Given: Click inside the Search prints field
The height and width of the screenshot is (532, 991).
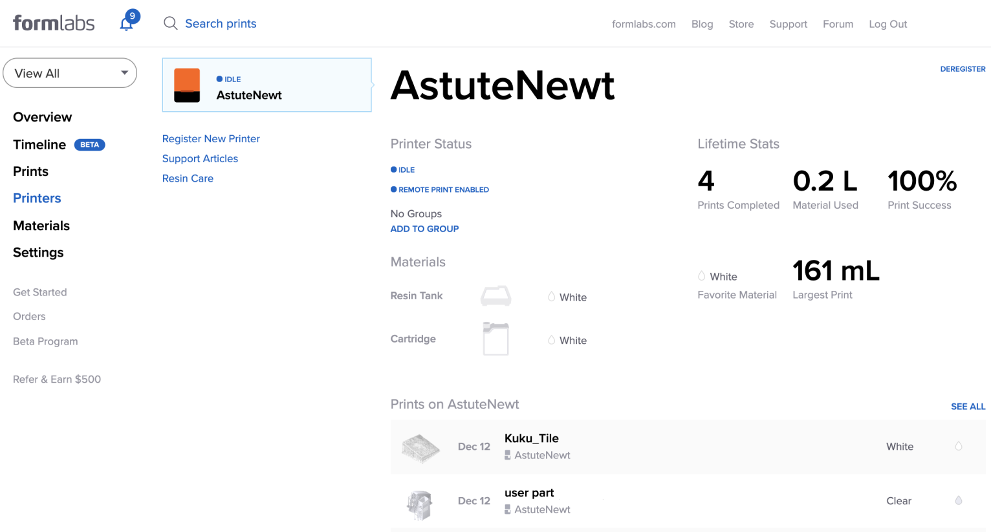Looking at the screenshot, I should pyautogui.click(x=221, y=24).
